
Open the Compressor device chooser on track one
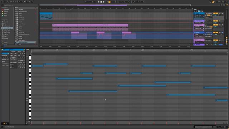click(x=199, y=15)
